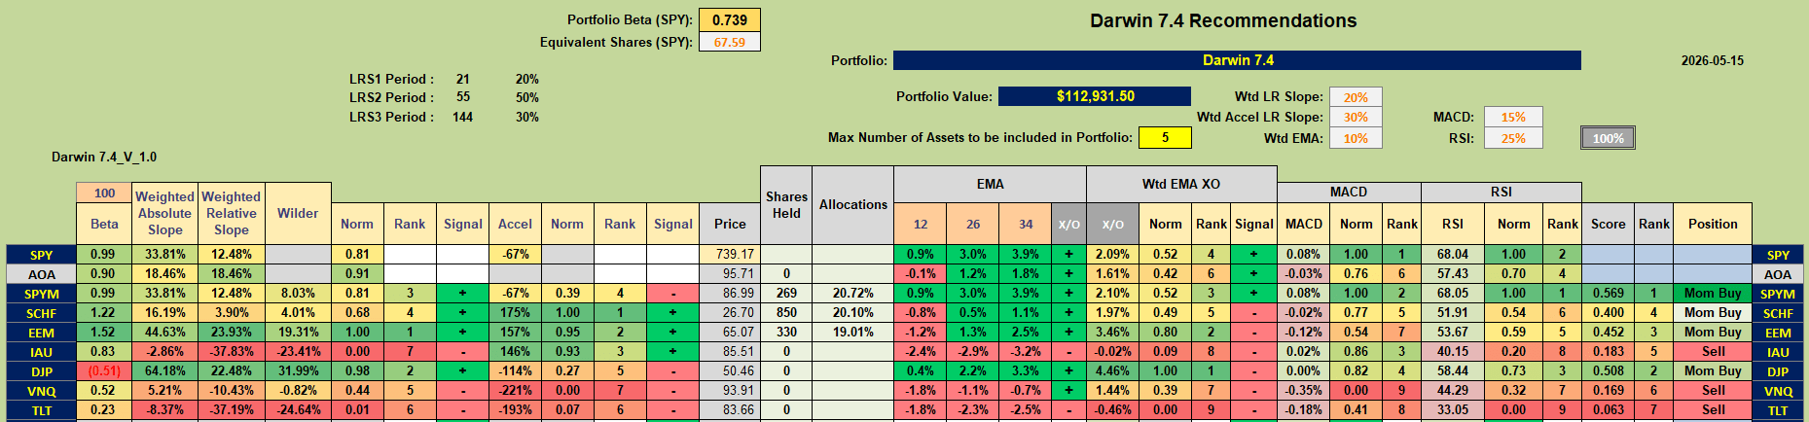This screenshot has height=422, width=1809.
Task: Select the Wtd Accel LR Slope 30% cell
Action: pyautogui.click(x=1356, y=117)
